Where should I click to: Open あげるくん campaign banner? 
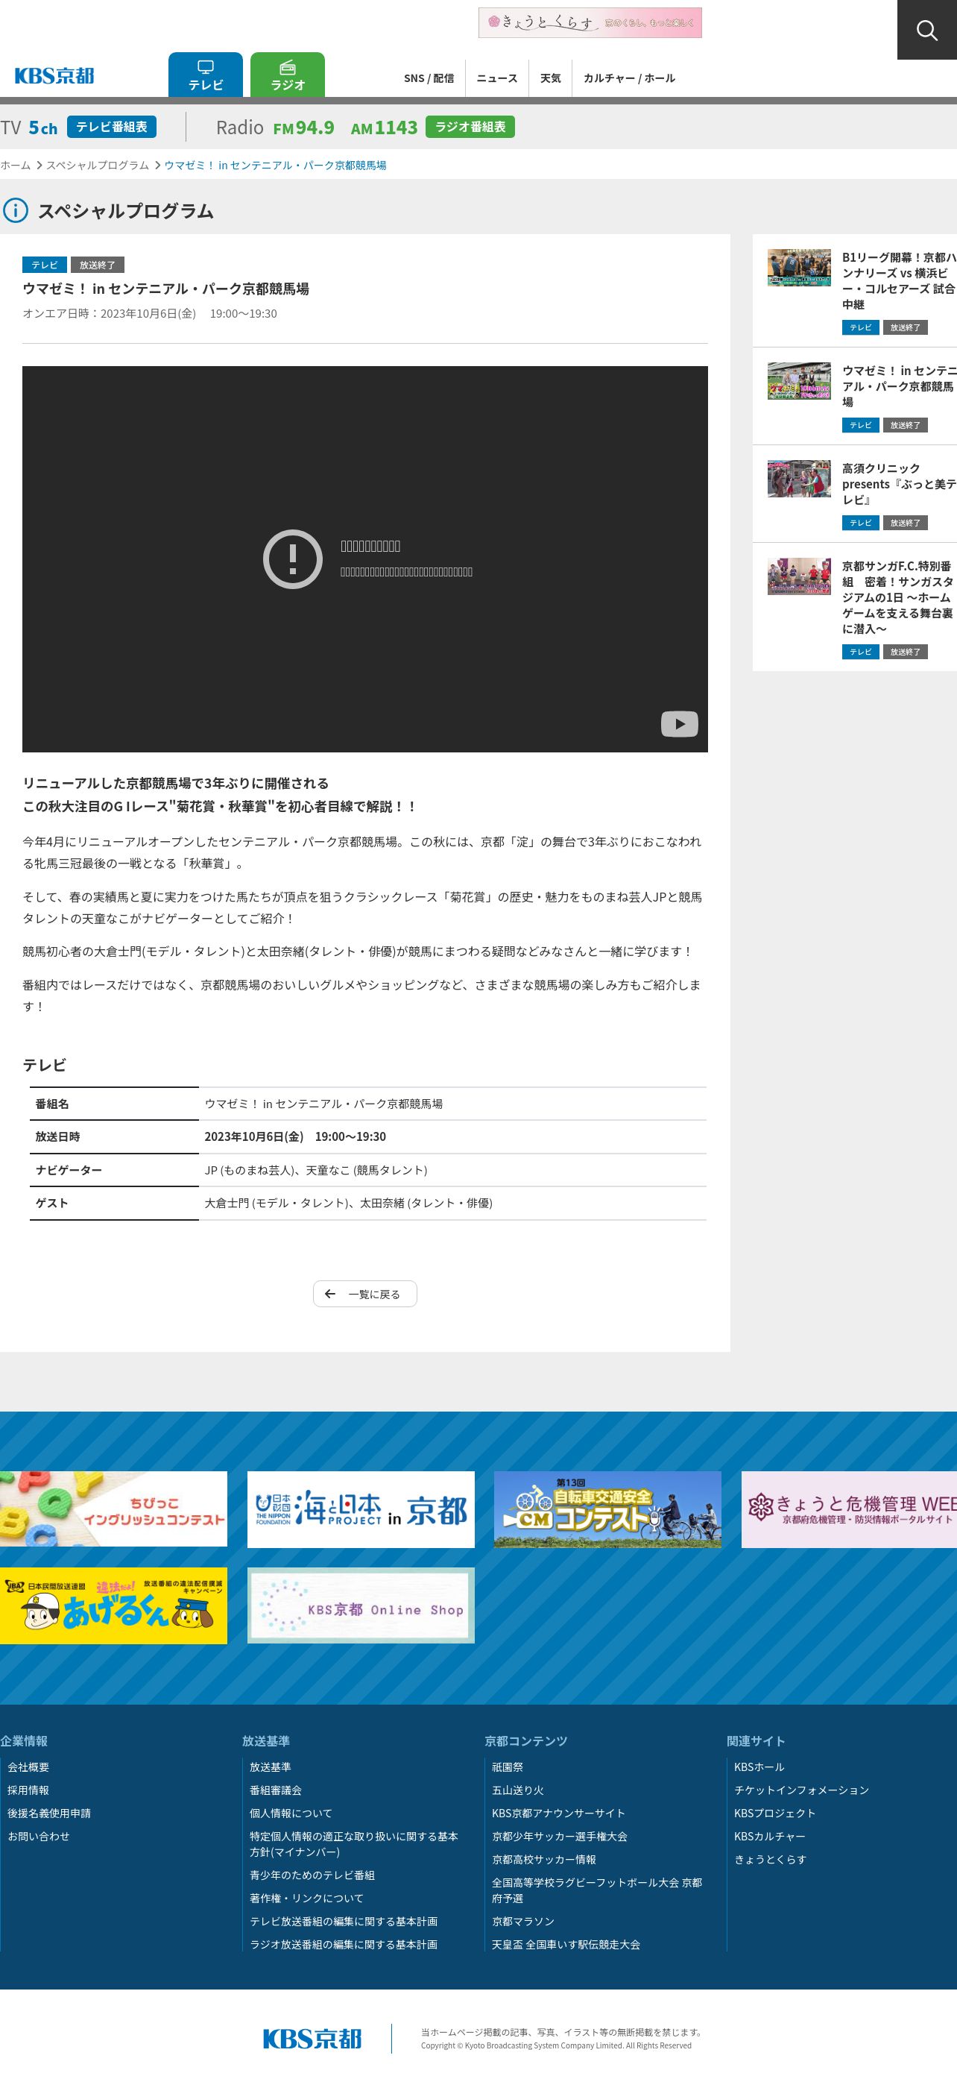113,1605
